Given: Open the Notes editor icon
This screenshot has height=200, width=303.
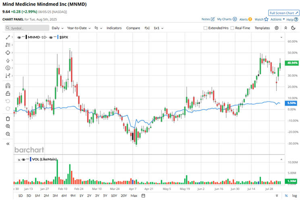Looking at the screenshot, I should click(213, 19).
